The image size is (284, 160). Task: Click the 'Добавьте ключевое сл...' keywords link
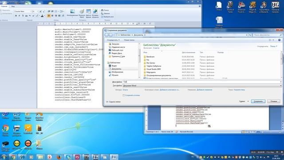tap(170, 90)
